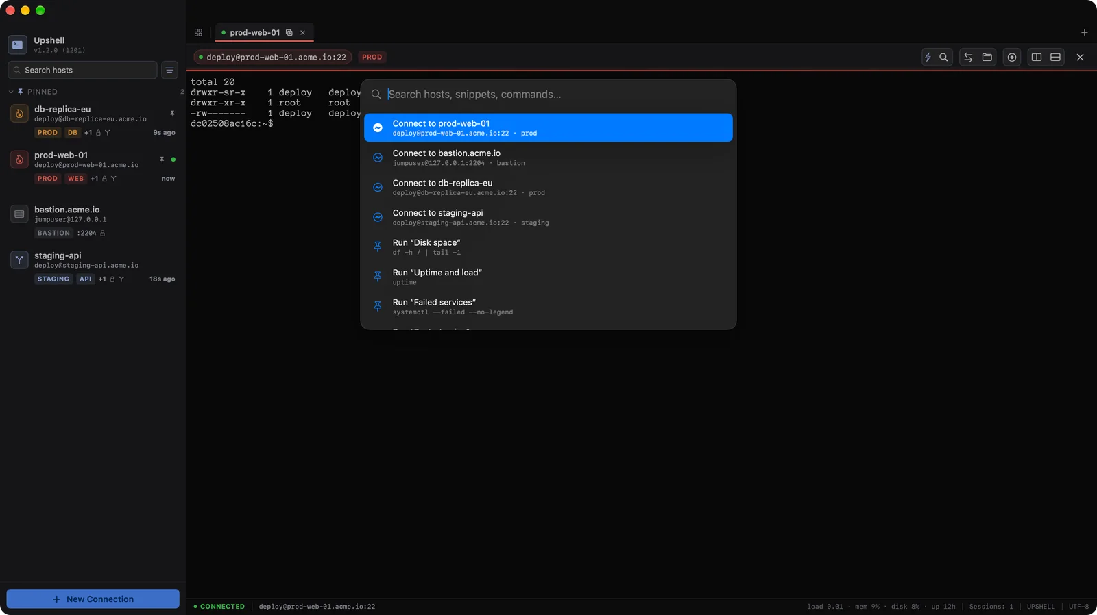1097x615 pixels.
Task: Click the Search hosts field
Action: pyautogui.click(x=82, y=70)
